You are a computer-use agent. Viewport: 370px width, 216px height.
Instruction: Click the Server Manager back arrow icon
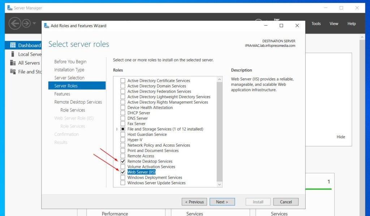coord(15,24)
